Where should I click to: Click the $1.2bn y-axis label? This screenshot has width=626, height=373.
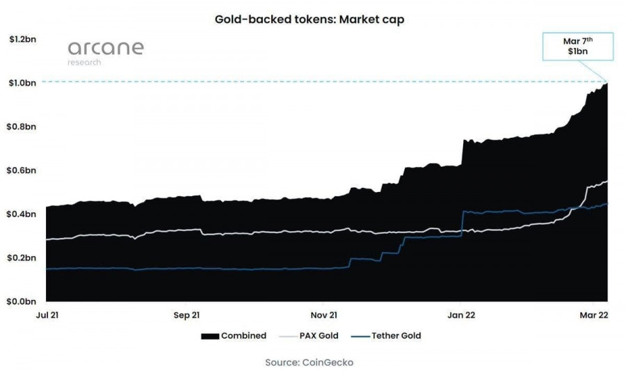23,39
